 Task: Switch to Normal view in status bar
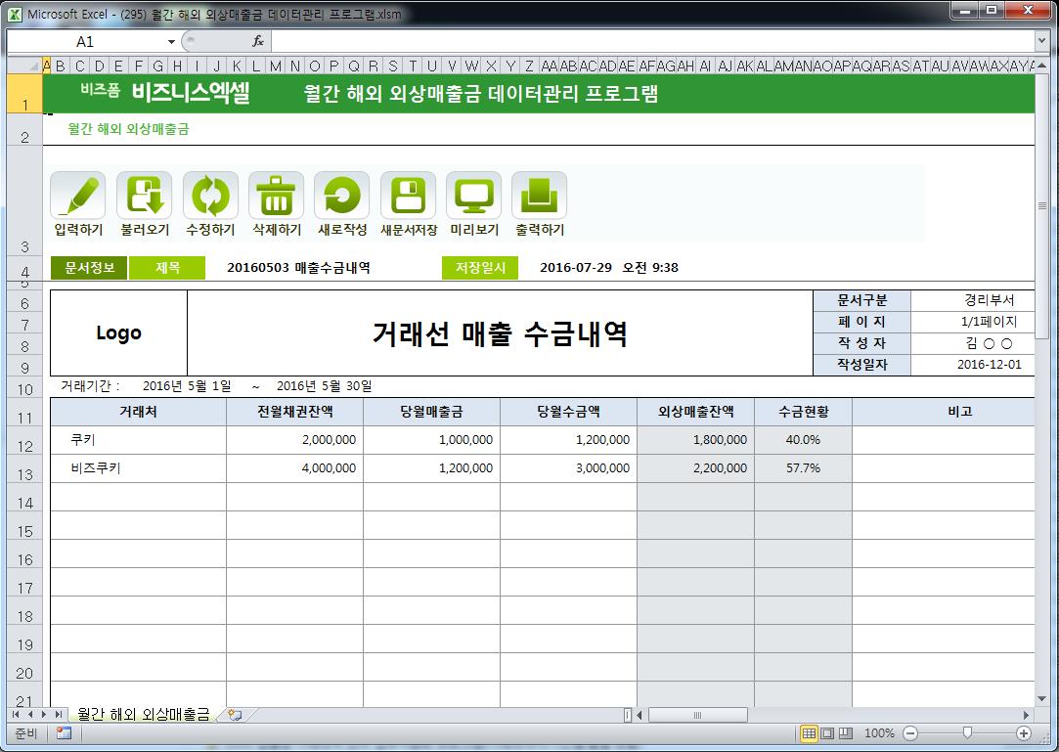(x=809, y=733)
